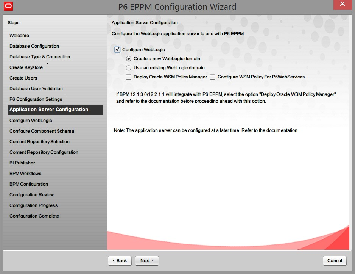Select Use an existing WebLogic domain
This screenshot has width=355, height=274.
129,68
